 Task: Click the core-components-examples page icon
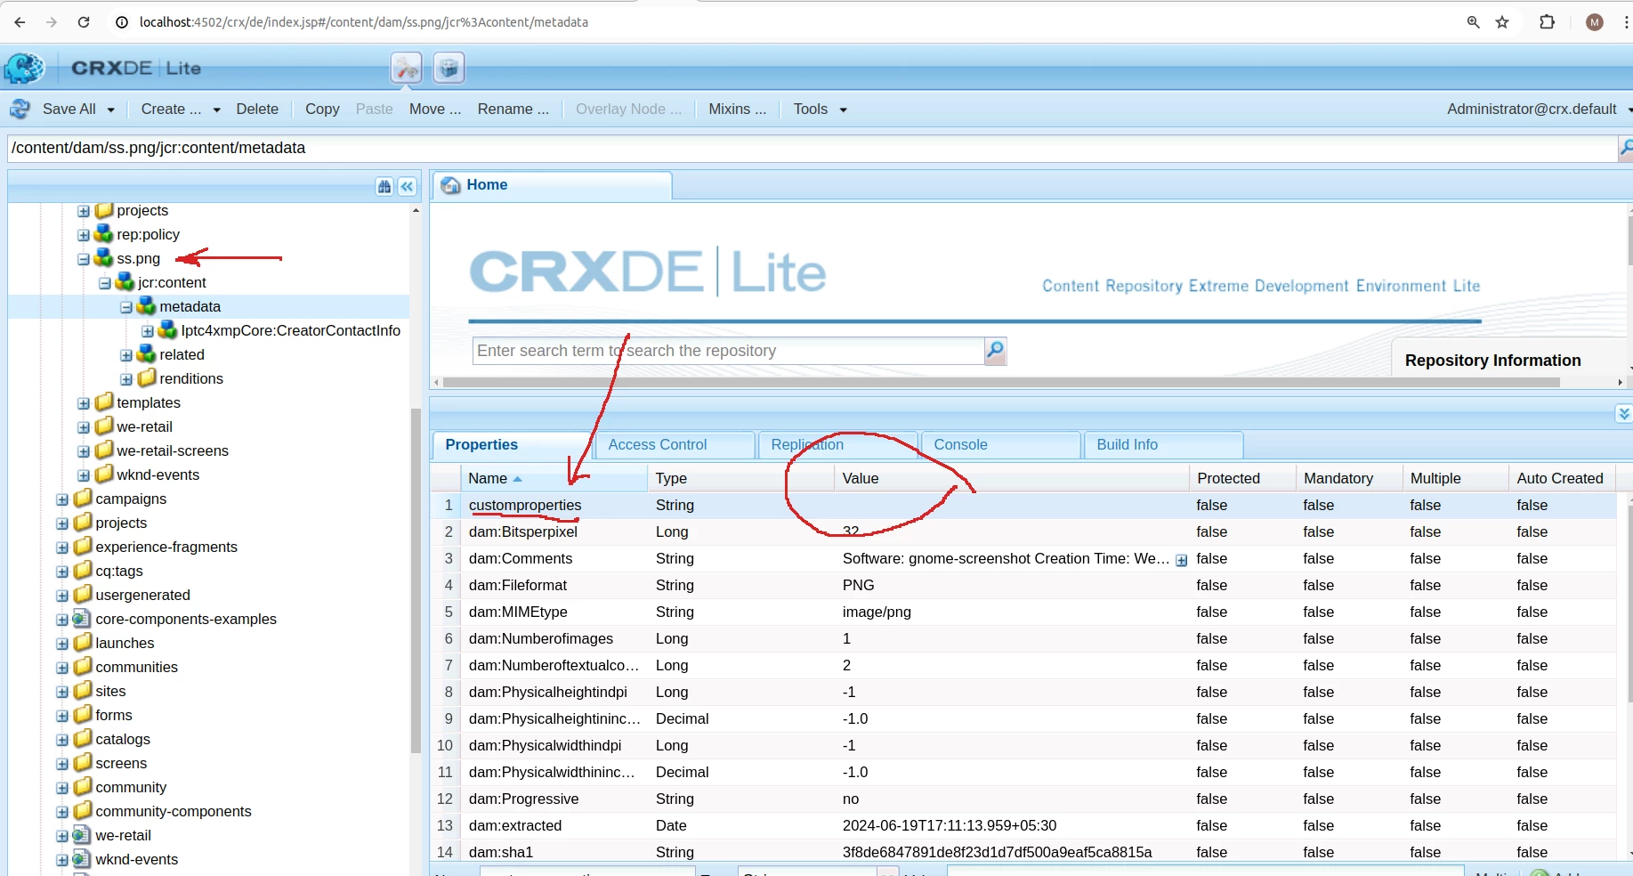click(82, 619)
